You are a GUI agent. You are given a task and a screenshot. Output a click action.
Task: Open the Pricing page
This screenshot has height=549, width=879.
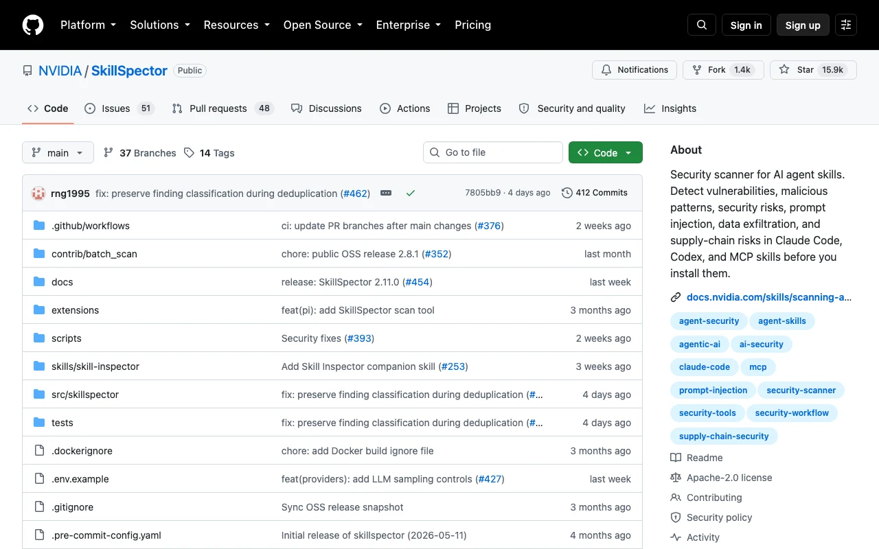pyautogui.click(x=473, y=25)
